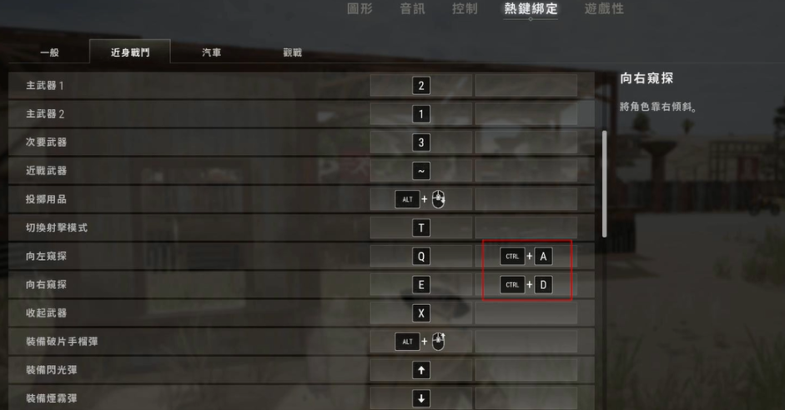Click the vertical scrollbar of the keybinding list

point(604,184)
